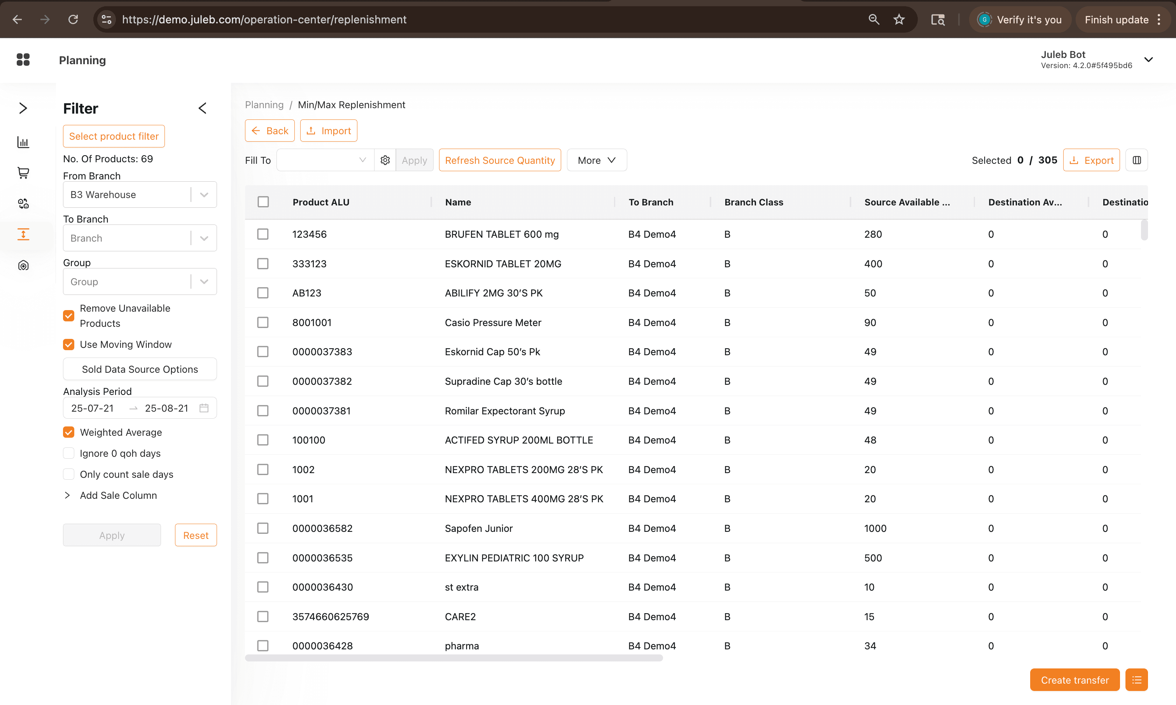1176x705 pixels.
Task: Open browser tab search icon
Action: (938, 19)
